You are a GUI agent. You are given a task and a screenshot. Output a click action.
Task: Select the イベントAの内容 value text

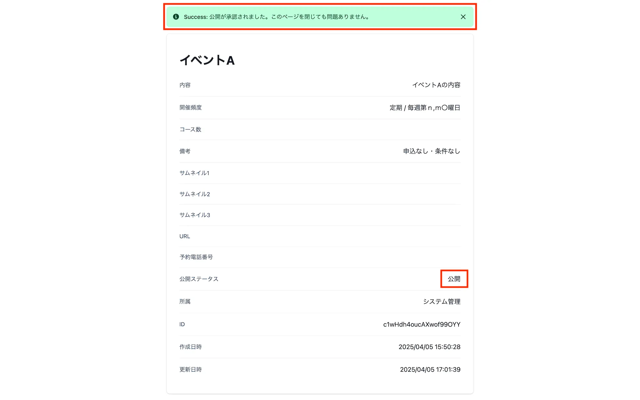pyautogui.click(x=436, y=85)
